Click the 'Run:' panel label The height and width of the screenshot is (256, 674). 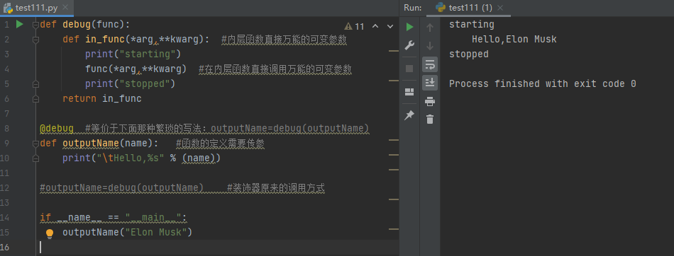coord(413,8)
